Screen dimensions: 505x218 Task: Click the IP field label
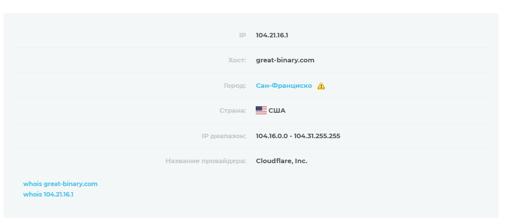243,35
